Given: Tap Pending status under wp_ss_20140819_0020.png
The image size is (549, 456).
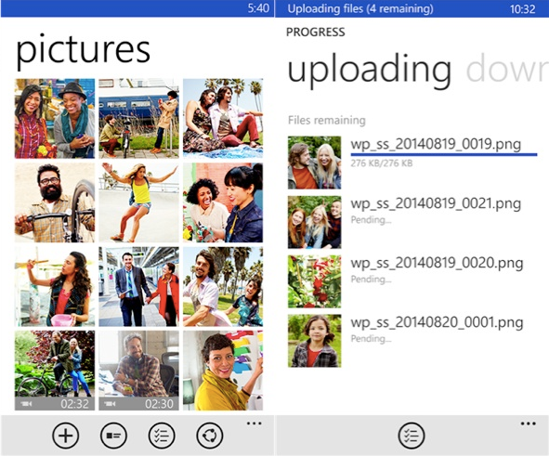Looking at the screenshot, I should [371, 280].
